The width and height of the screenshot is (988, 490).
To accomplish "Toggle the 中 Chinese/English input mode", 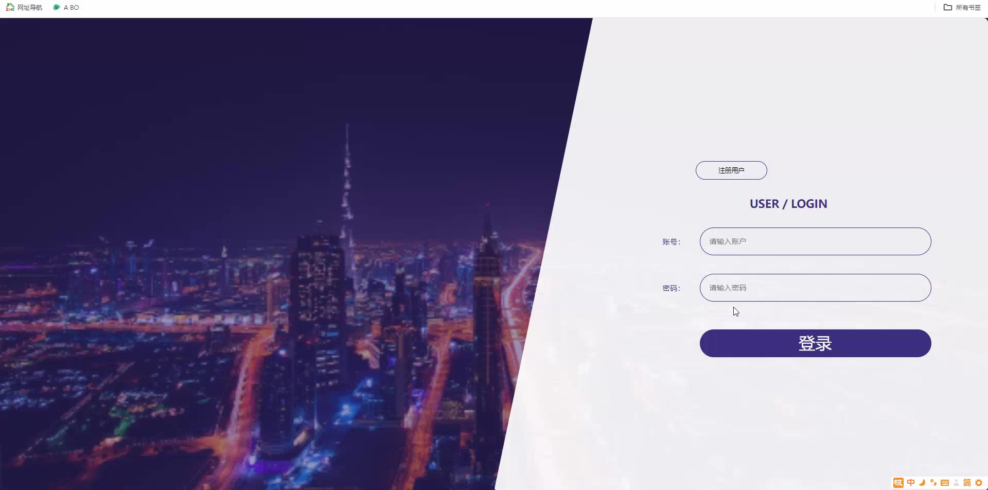I will click(911, 483).
